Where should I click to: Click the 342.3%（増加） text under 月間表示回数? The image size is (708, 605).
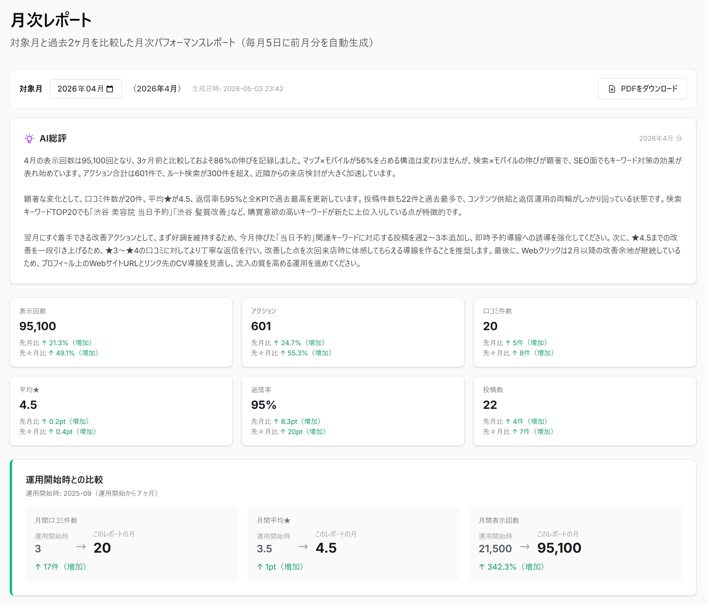coord(512,567)
